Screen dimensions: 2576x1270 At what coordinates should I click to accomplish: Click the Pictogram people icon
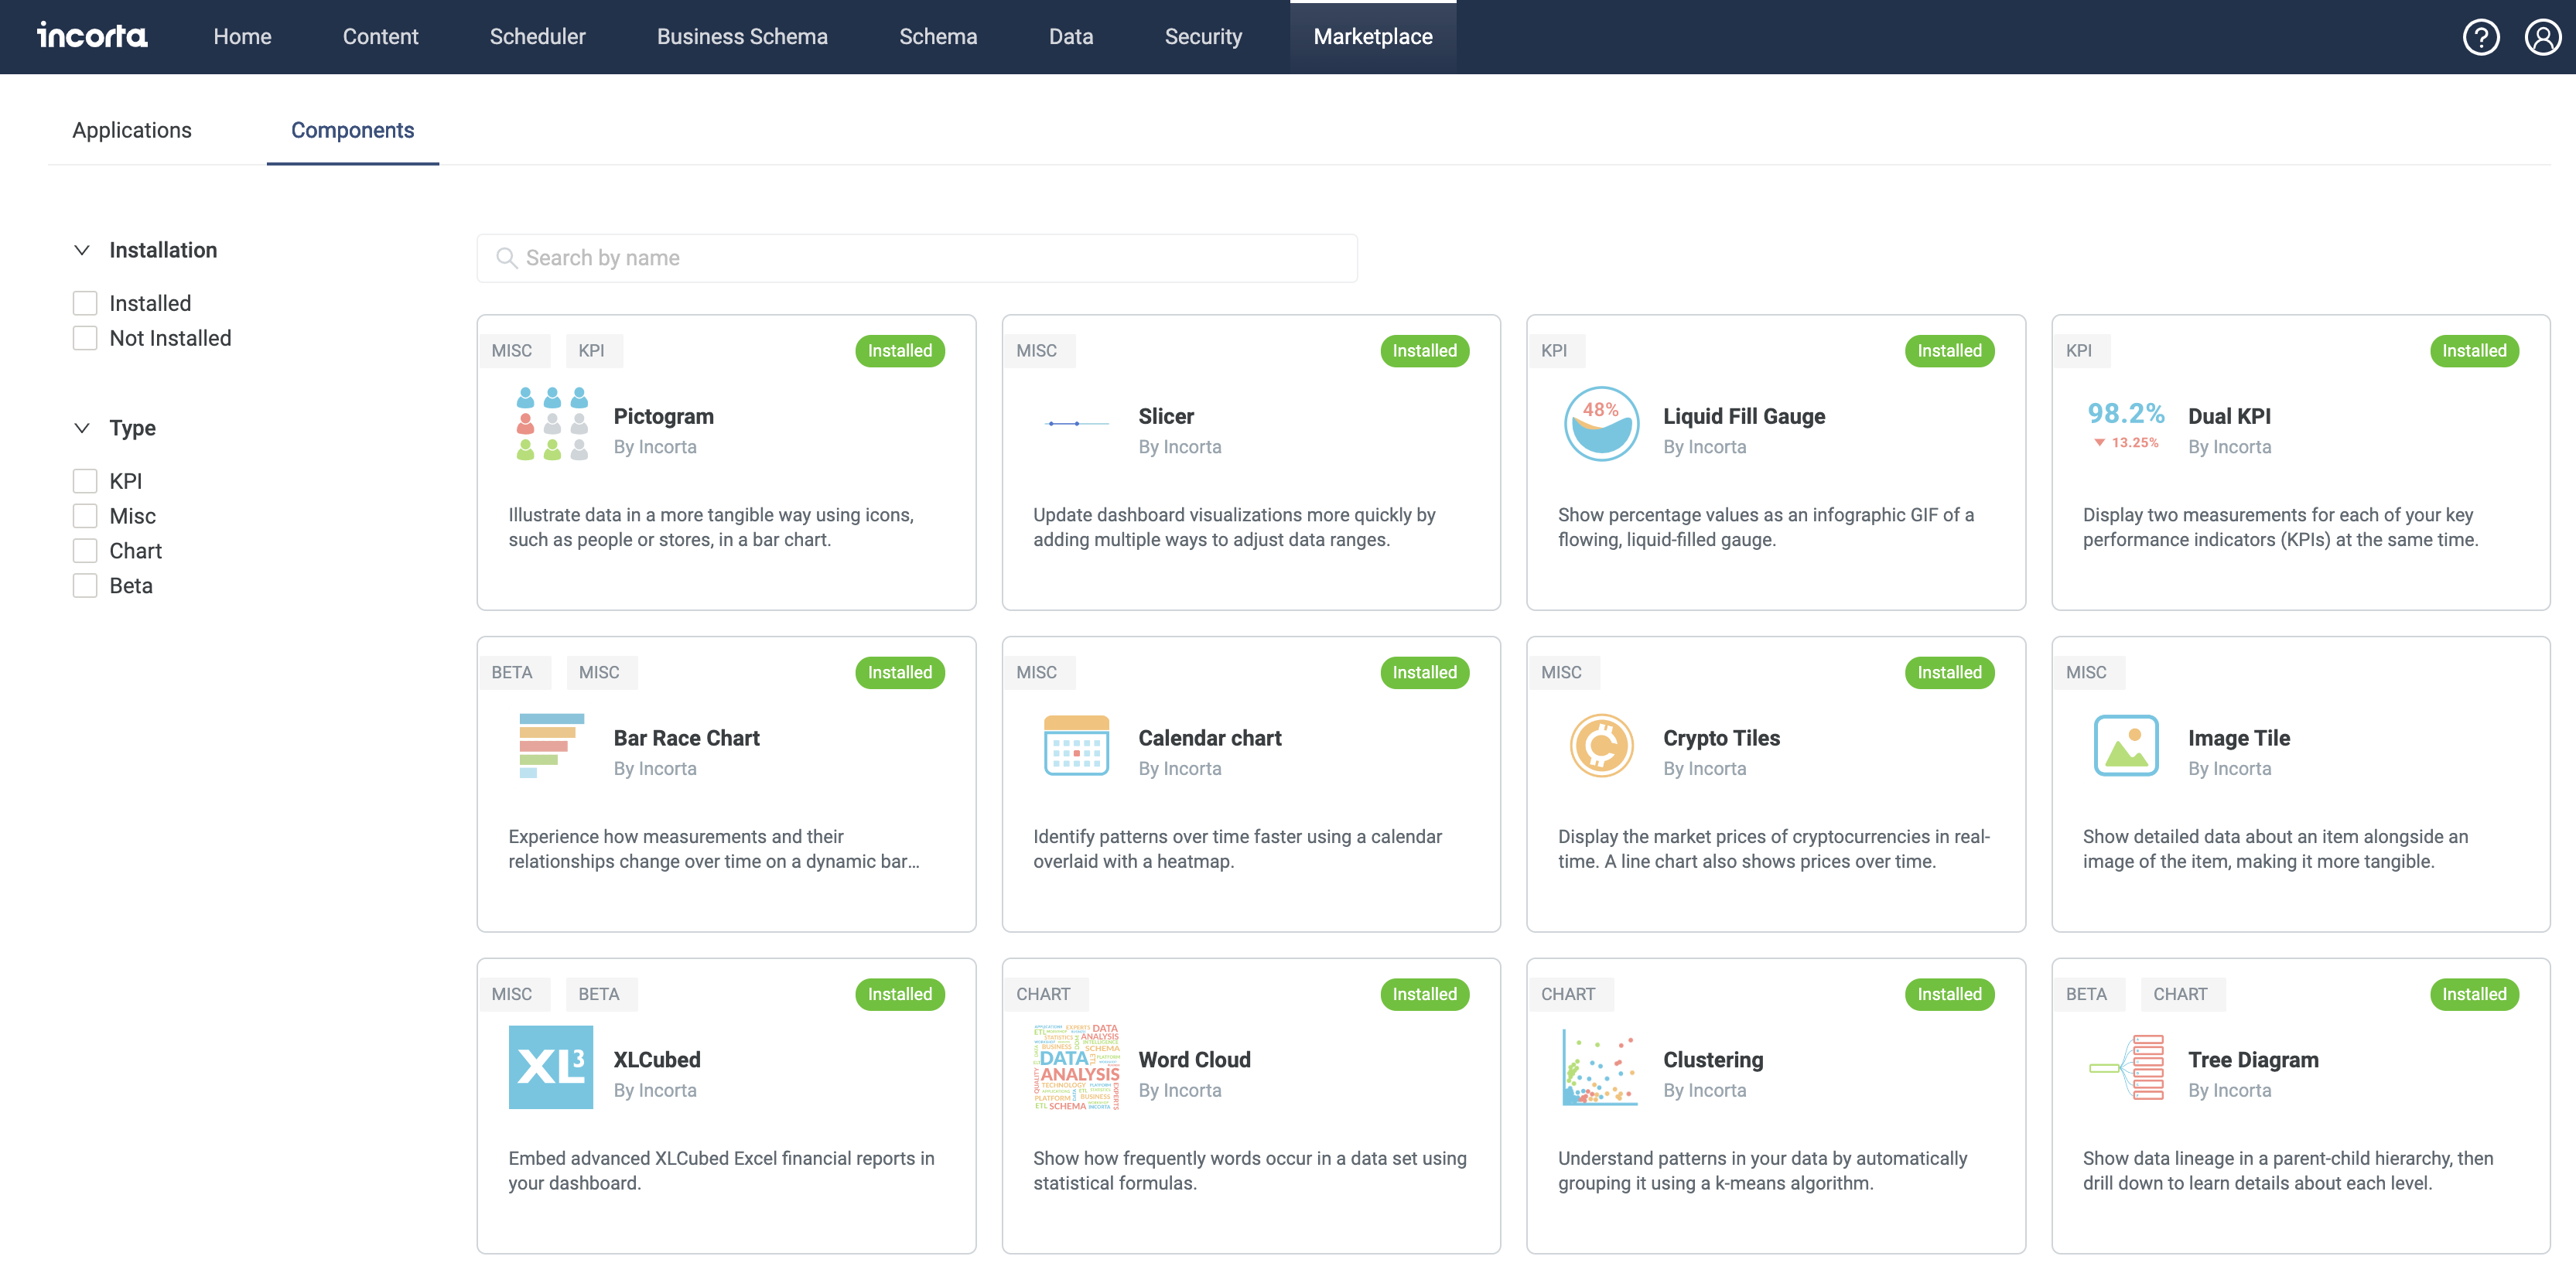(551, 424)
